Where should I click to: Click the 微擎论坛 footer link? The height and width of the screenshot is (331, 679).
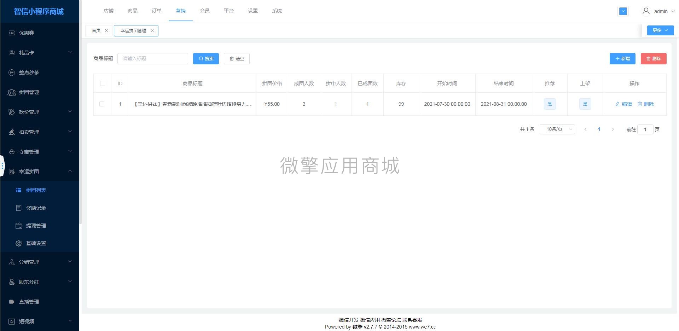[391, 320]
